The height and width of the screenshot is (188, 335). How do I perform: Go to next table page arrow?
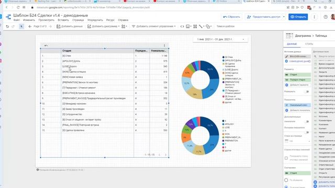click(165, 155)
